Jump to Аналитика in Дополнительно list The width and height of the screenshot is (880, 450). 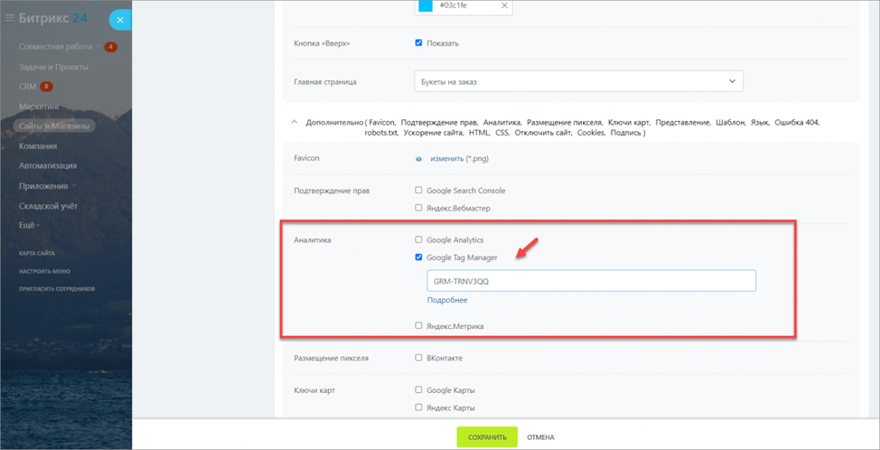pos(502,122)
